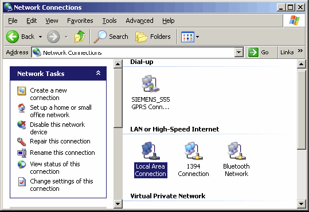
Task: Click the Change settings checkmark icon
Action: [x=22, y=182]
